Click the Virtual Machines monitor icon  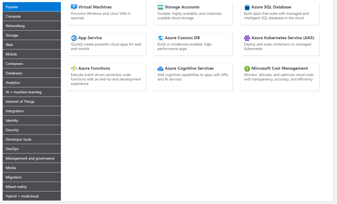tap(74, 7)
